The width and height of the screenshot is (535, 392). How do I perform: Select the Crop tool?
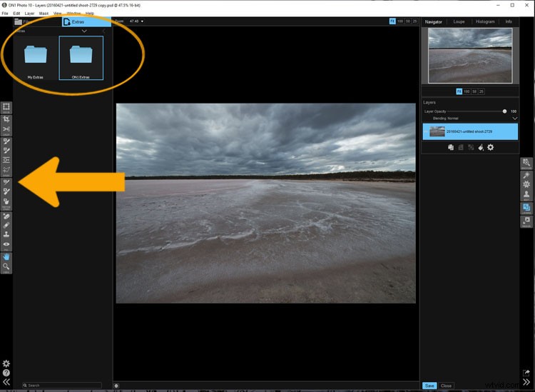[6, 119]
